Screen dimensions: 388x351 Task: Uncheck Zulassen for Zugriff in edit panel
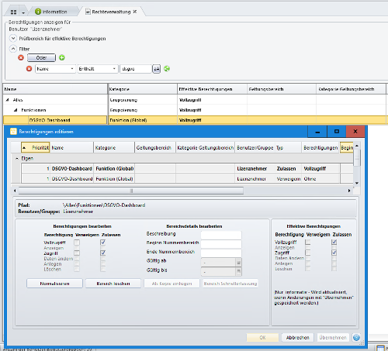(x=103, y=253)
